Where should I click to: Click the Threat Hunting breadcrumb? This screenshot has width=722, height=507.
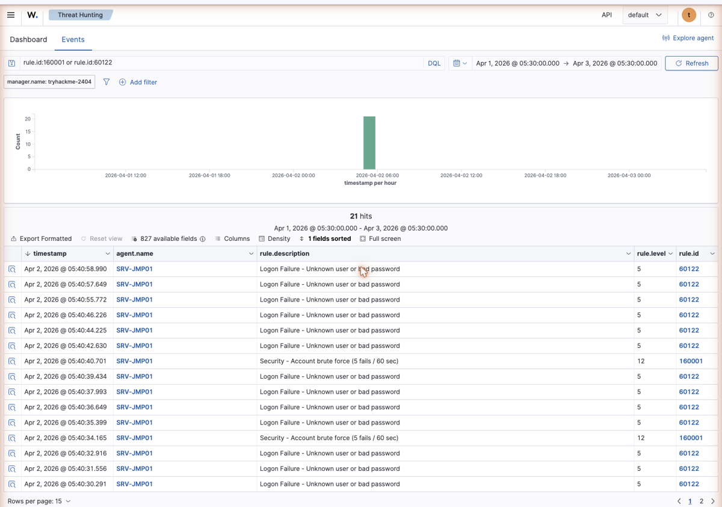click(80, 15)
